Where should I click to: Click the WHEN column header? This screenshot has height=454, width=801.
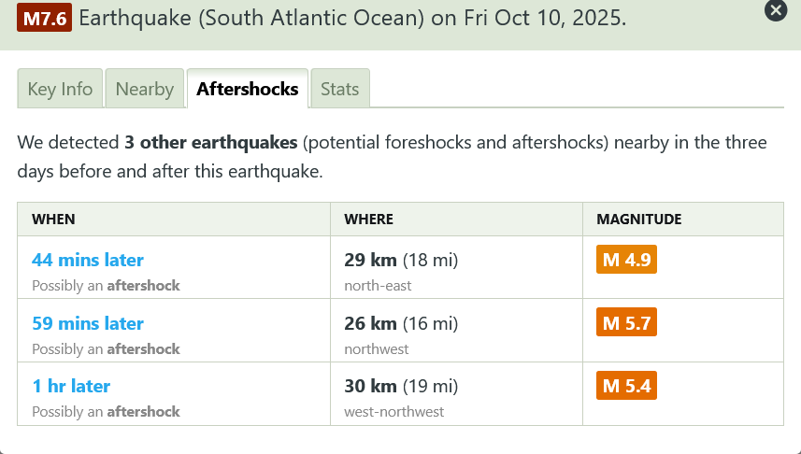point(53,220)
